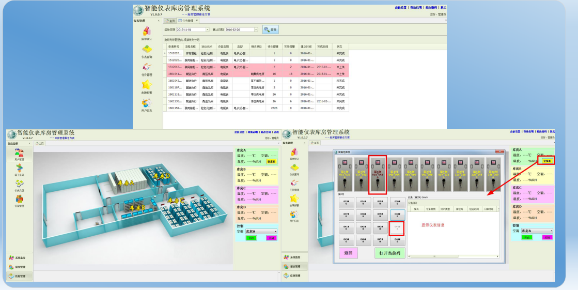Click the 箱子条码 box barcode icon
Viewport: 578px width, 290px height.
tap(19, 169)
